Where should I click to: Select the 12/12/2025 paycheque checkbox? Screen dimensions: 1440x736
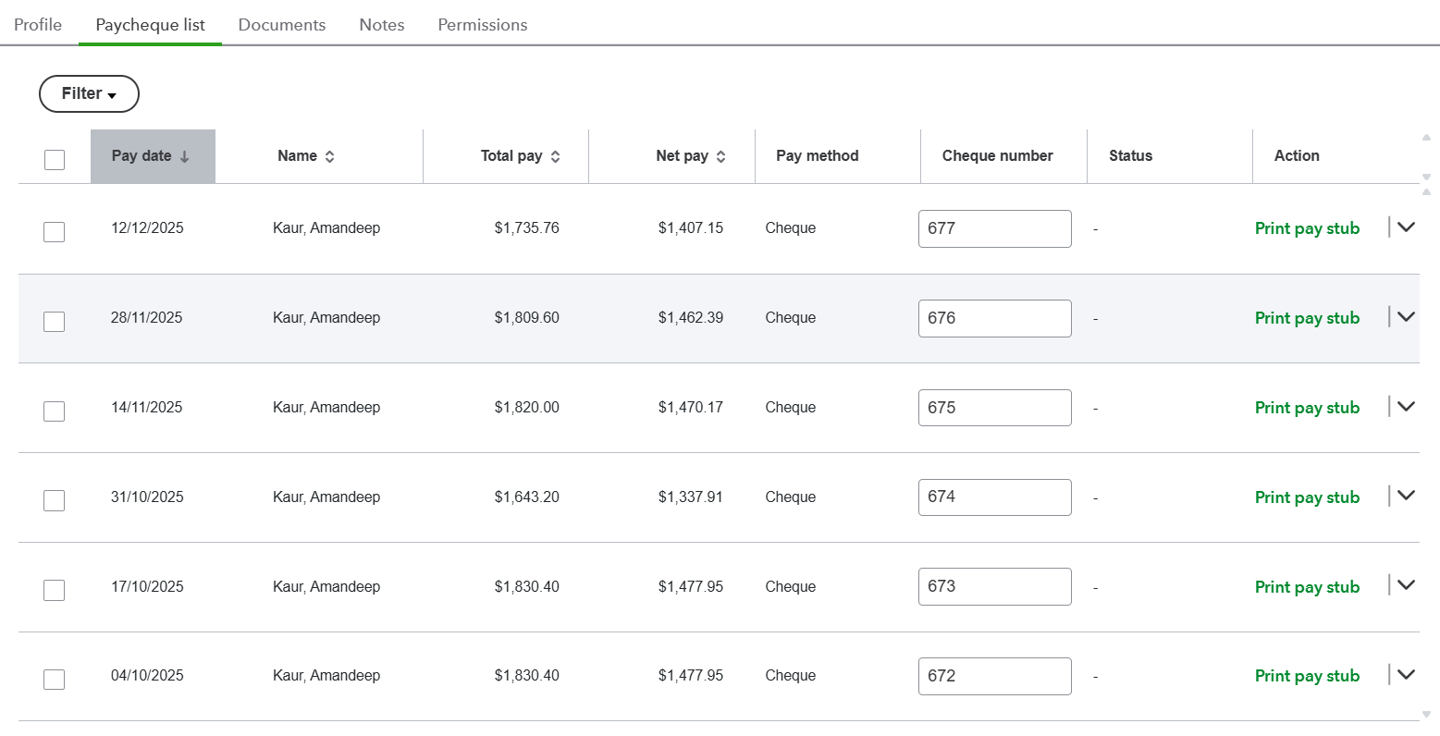pyautogui.click(x=55, y=231)
